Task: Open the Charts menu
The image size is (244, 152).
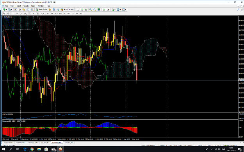Action: (x=26, y=6)
